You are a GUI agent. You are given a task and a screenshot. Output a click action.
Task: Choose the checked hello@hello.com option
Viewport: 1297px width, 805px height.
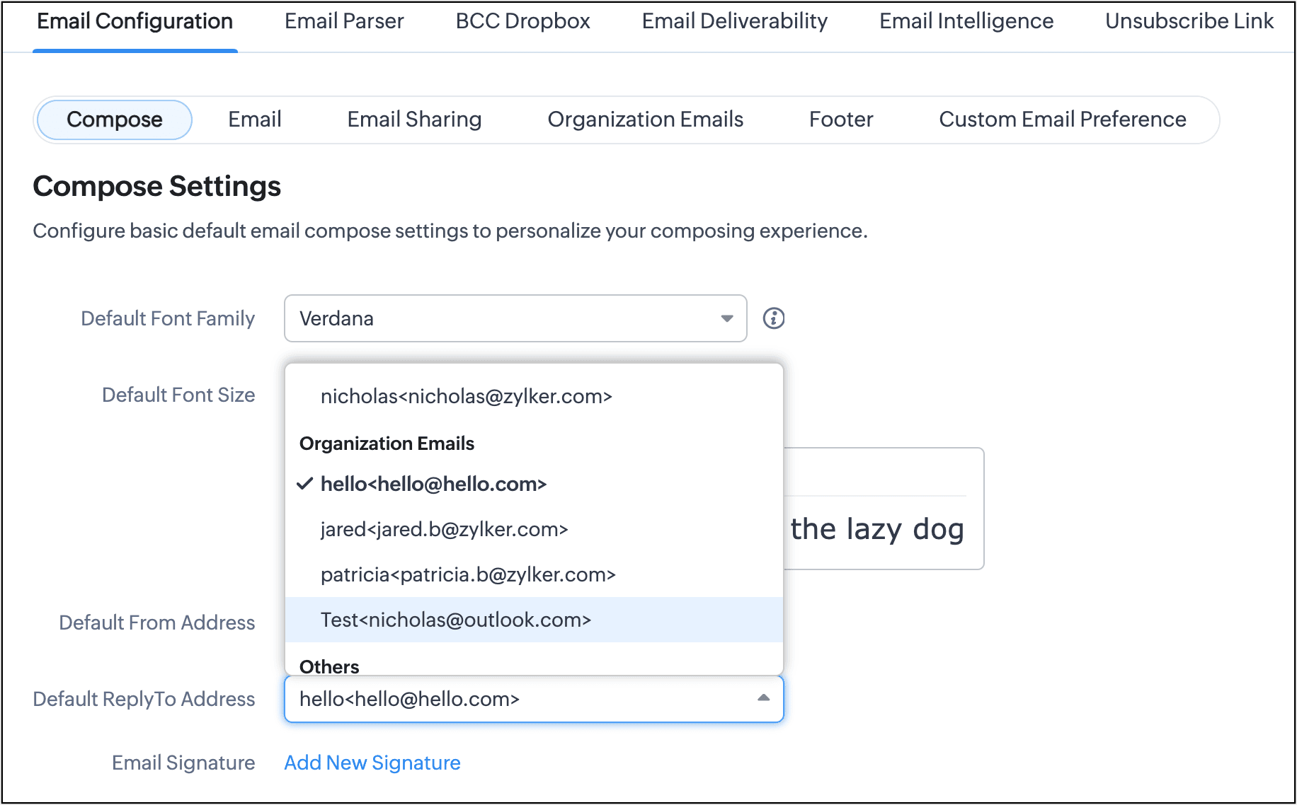point(433,484)
